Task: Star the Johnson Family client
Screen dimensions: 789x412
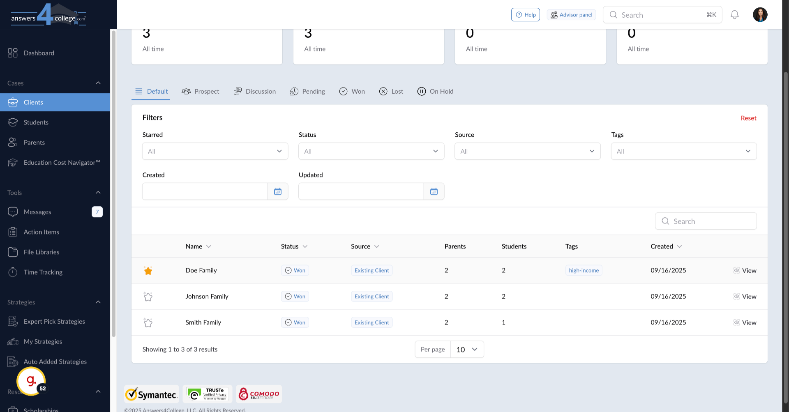Action: [x=148, y=297]
